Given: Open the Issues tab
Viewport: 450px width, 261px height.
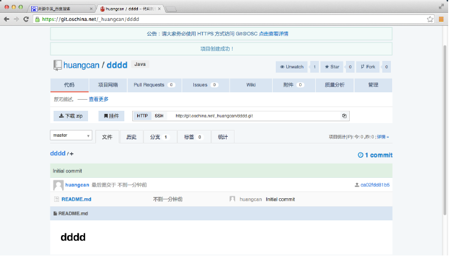Looking at the screenshot, I should [x=205, y=85].
